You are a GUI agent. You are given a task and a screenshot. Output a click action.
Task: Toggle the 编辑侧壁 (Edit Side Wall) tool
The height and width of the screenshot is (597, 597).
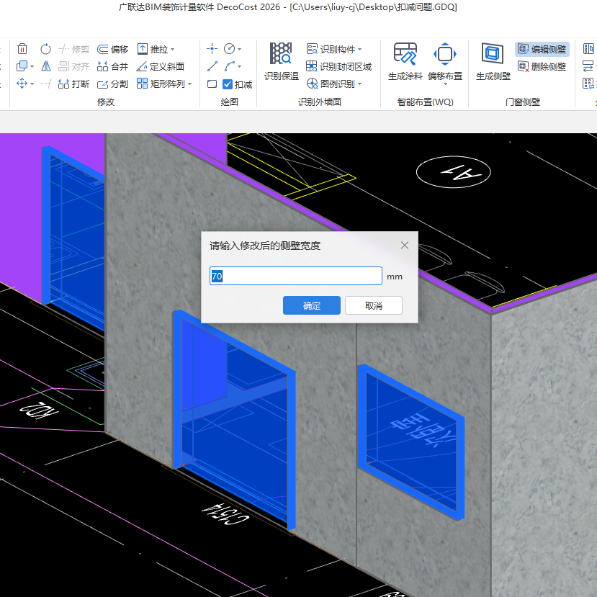[542, 49]
